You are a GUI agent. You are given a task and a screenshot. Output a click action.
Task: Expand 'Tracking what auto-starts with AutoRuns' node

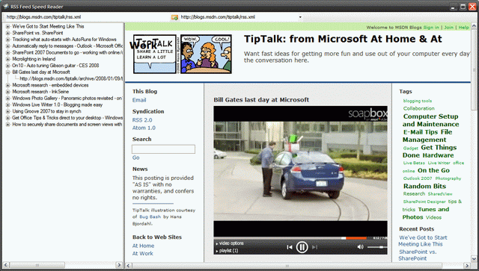tap(7, 40)
